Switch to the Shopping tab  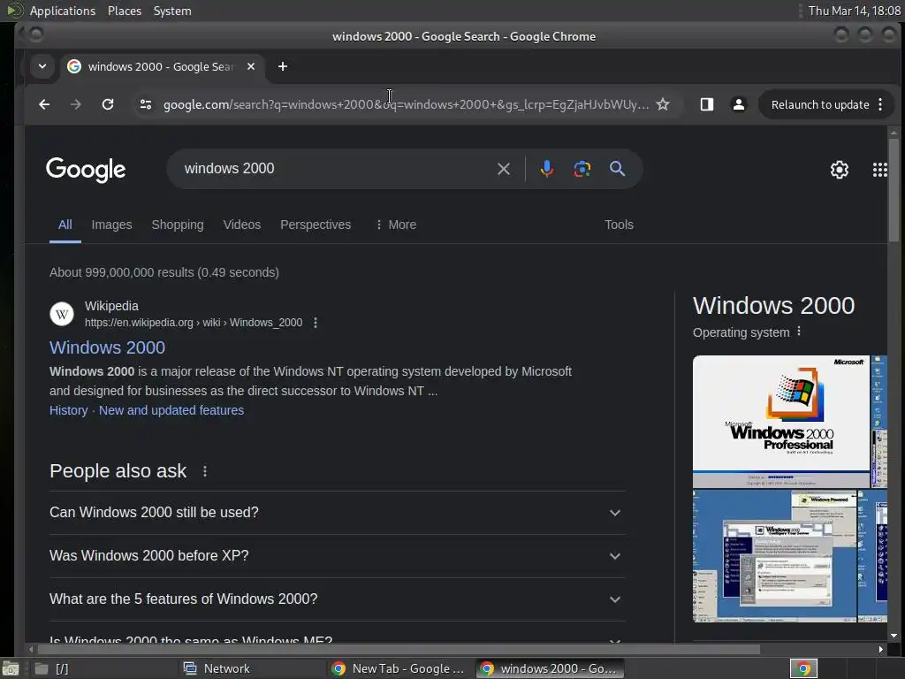coord(177,225)
